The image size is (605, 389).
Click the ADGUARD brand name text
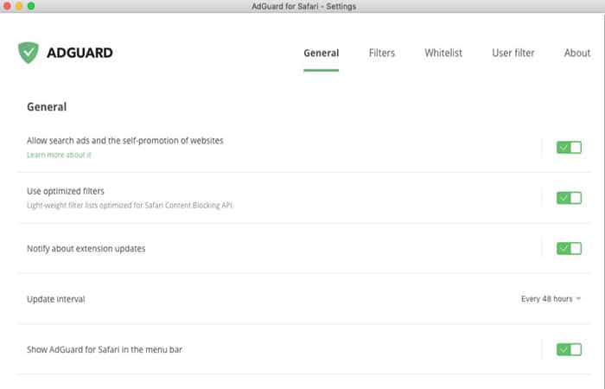(80, 53)
